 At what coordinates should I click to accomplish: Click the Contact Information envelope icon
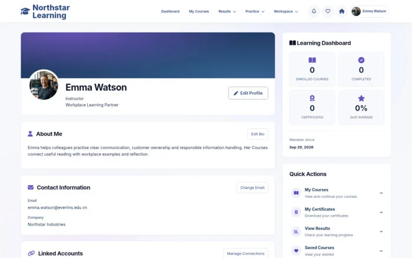31,187
